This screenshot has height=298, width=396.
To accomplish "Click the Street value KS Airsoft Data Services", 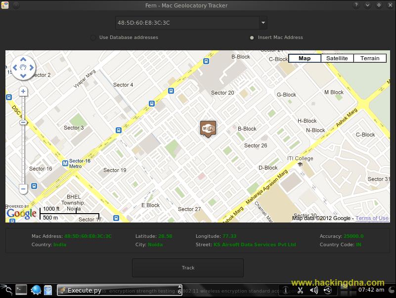I will tap(255, 245).
